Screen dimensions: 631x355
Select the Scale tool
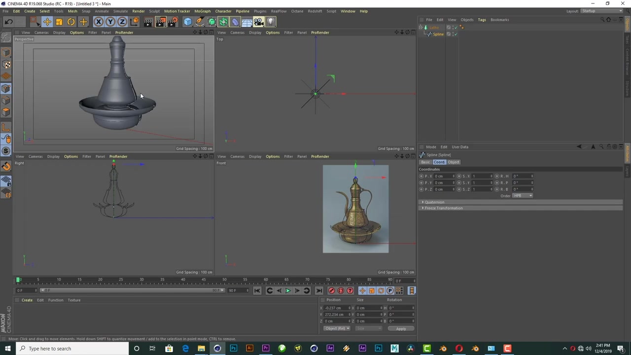pyautogui.click(x=59, y=21)
